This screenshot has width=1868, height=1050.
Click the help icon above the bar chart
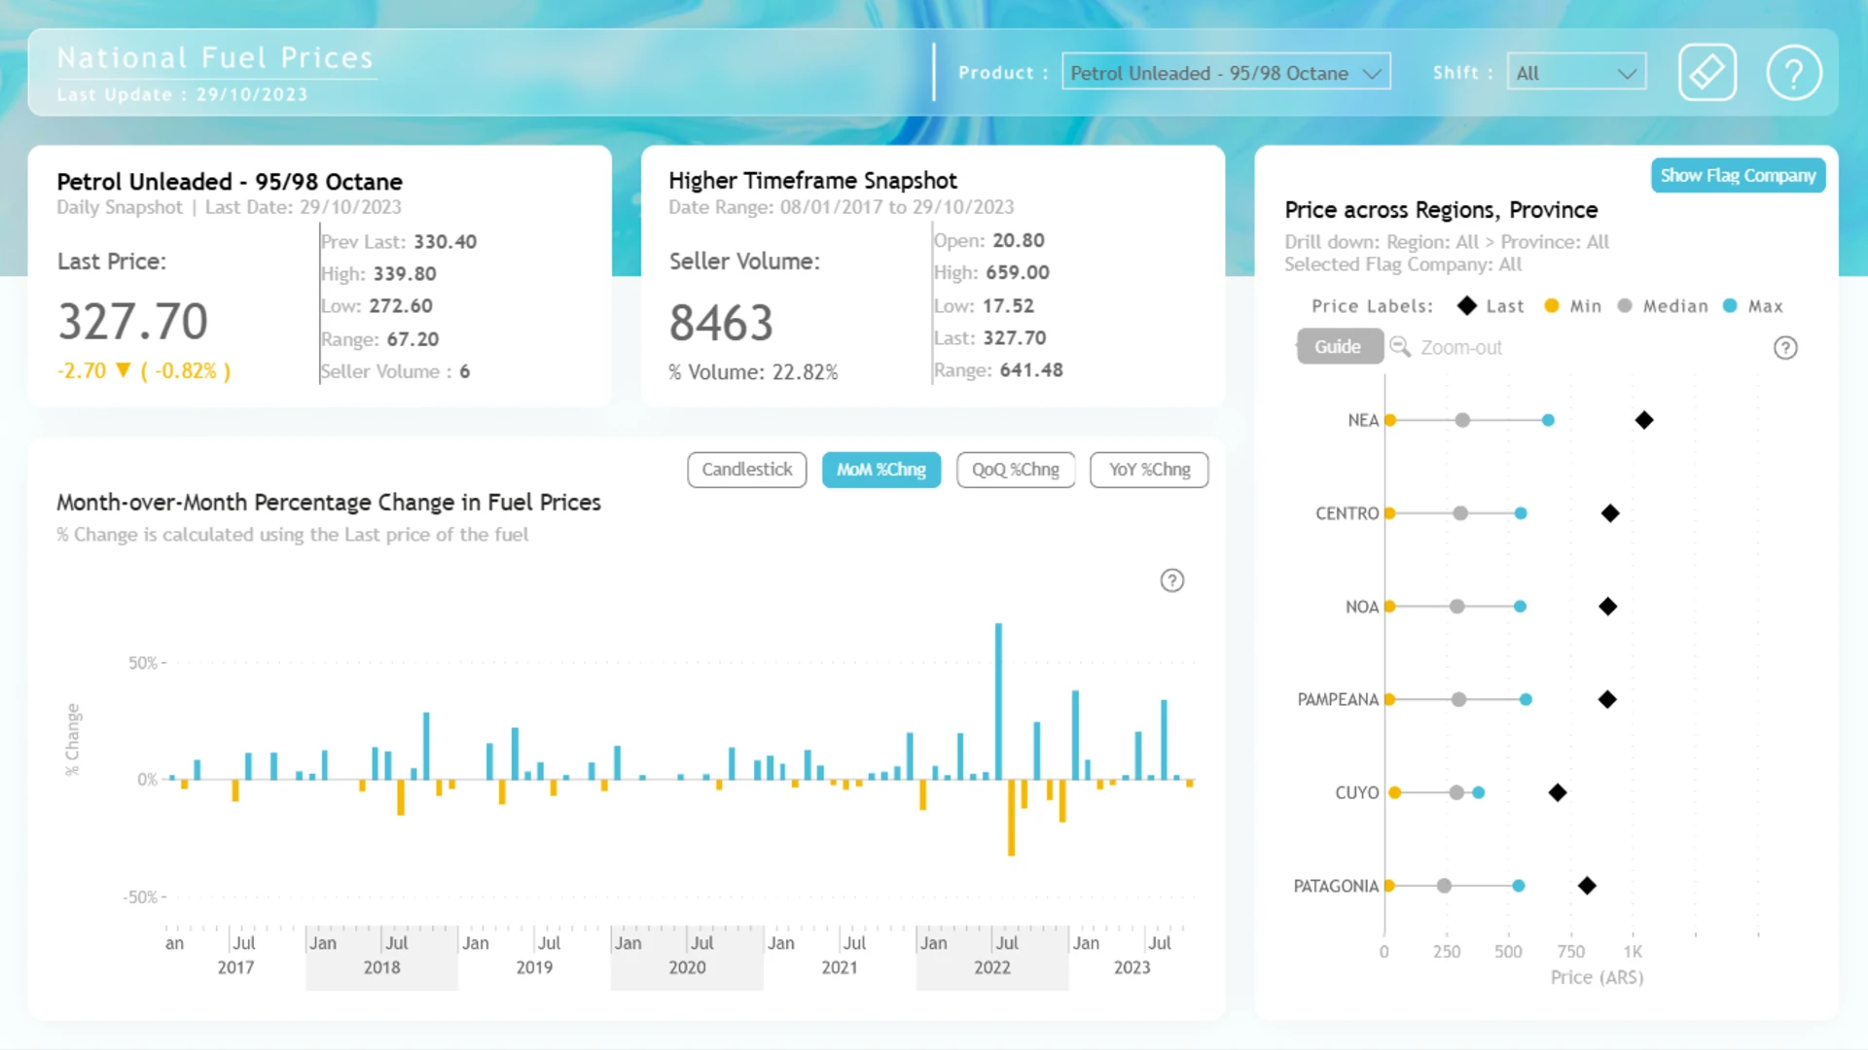coord(1171,580)
